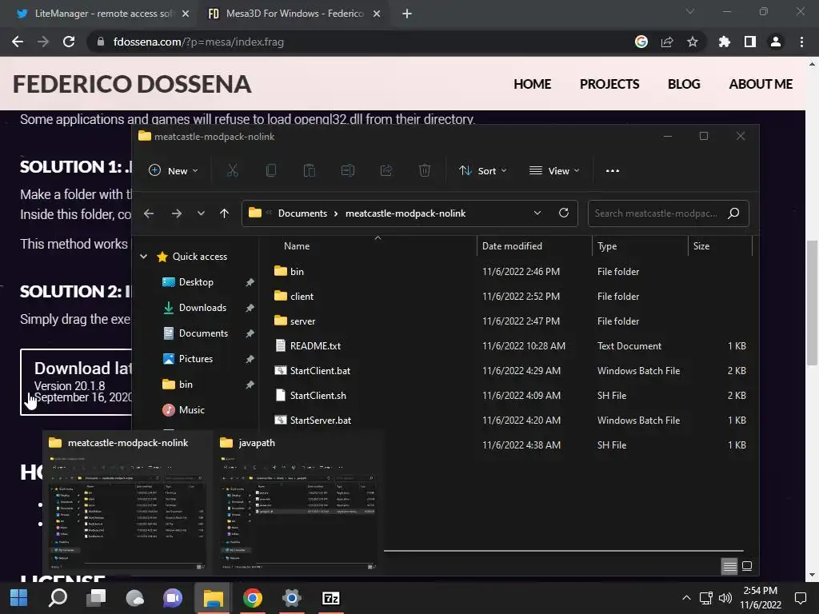The width and height of the screenshot is (819, 614).
Task: Open taskbar Search
Action: tap(58, 598)
